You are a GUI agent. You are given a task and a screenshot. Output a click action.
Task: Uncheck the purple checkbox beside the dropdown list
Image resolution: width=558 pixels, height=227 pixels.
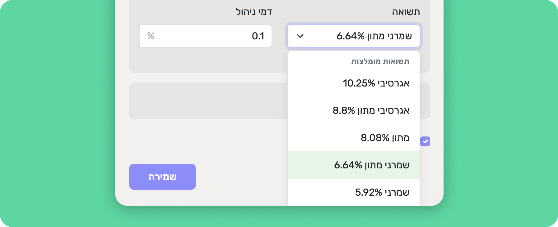pyautogui.click(x=425, y=141)
